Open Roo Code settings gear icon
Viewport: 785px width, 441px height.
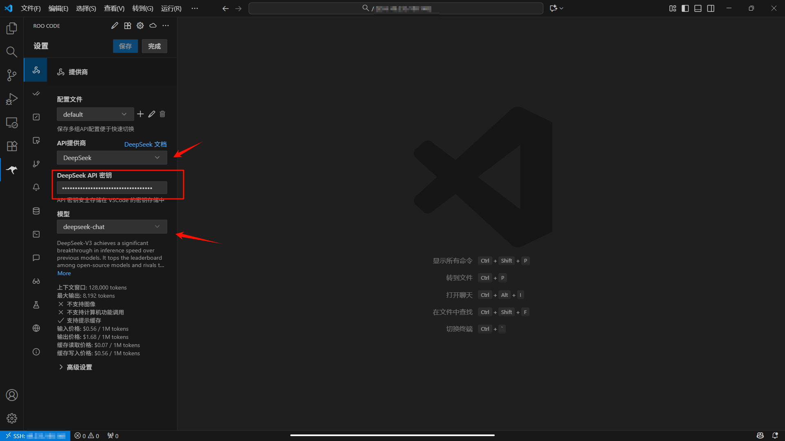[140, 26]
